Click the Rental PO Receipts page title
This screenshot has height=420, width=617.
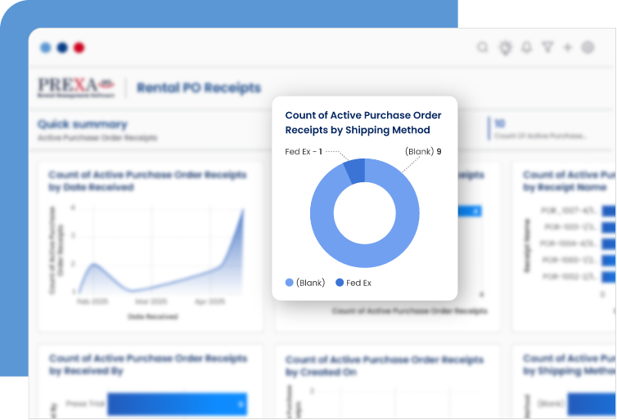tap(199, 87)
